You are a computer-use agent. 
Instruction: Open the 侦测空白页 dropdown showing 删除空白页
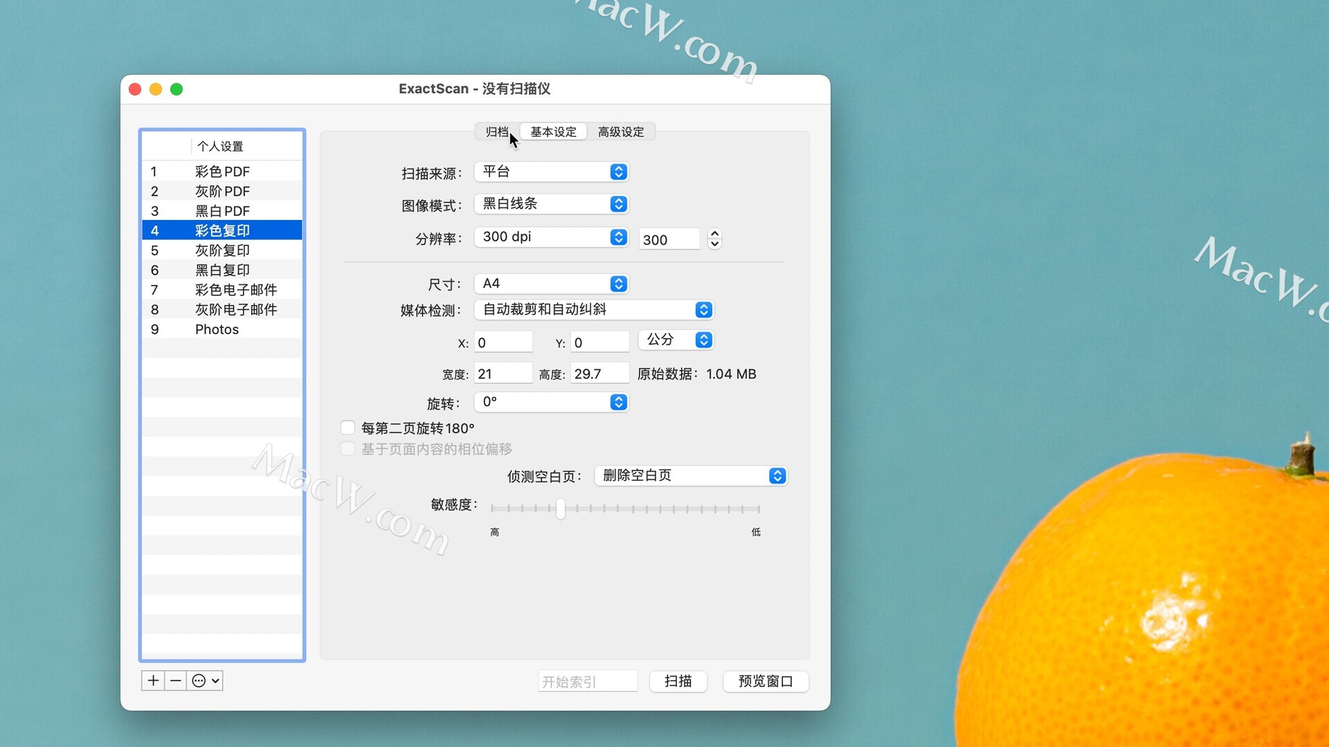[x=691, y=476]
